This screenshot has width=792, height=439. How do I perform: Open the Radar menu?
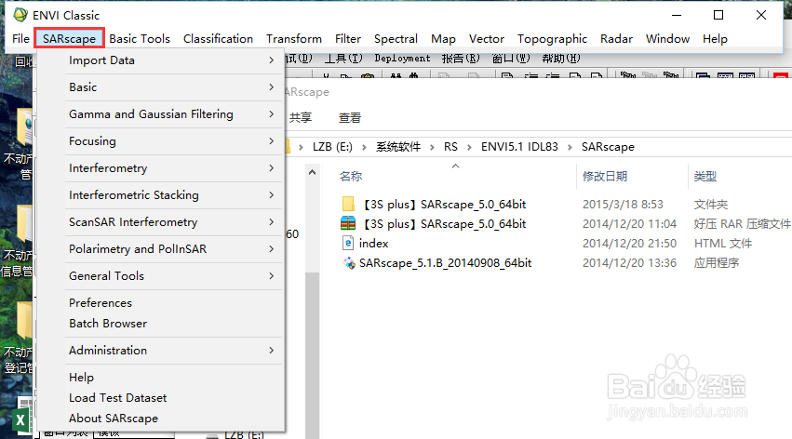616,39
